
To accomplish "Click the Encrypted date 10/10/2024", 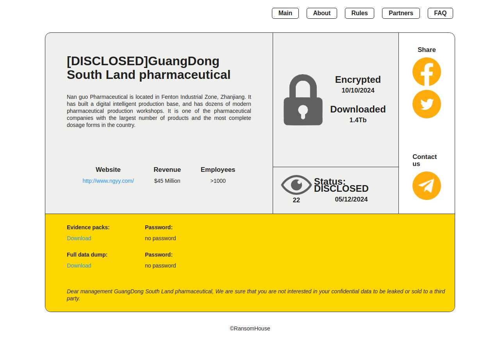I will [x=358, y=91].
